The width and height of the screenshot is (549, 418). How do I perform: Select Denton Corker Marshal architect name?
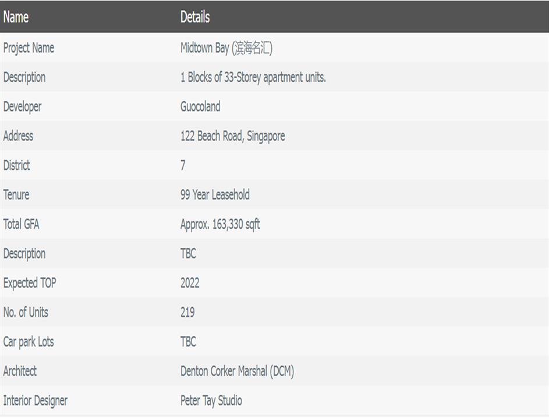click(x=237, y=371)
